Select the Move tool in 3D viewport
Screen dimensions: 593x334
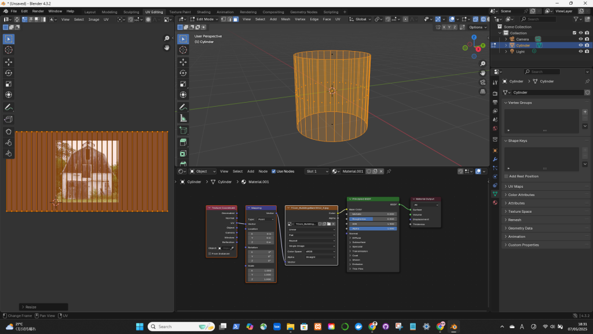coord(183,61)
